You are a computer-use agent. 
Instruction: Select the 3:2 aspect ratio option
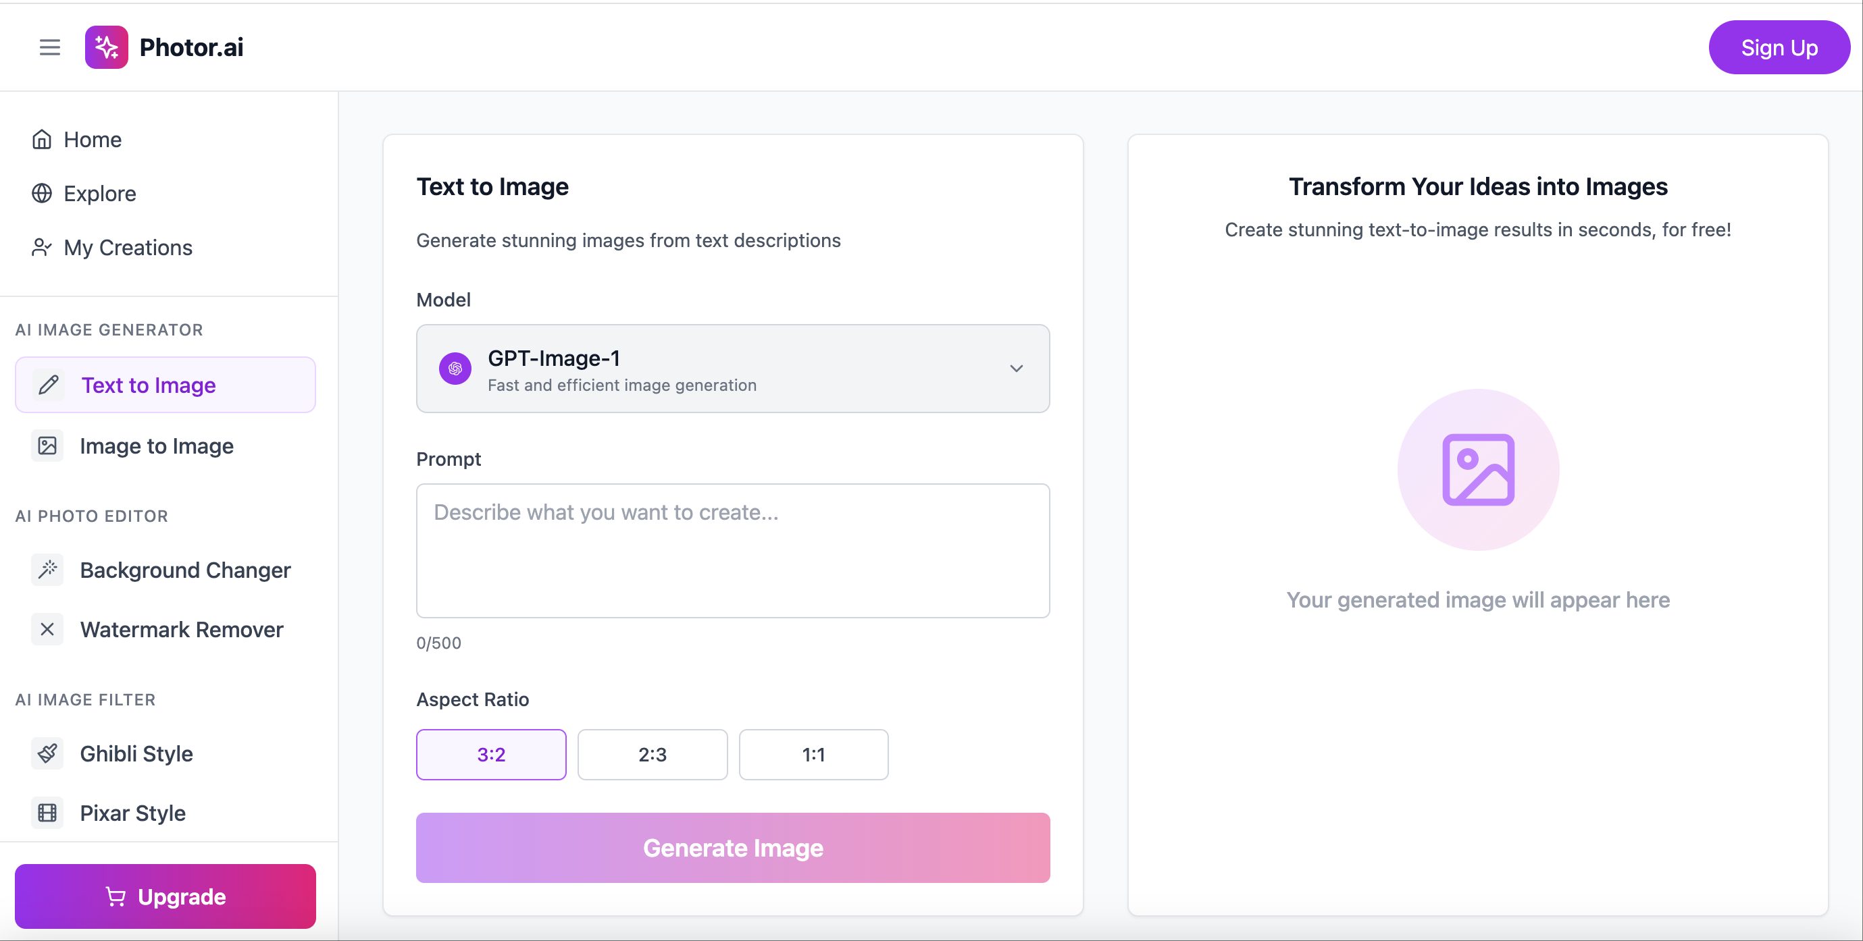pos(491,755)
